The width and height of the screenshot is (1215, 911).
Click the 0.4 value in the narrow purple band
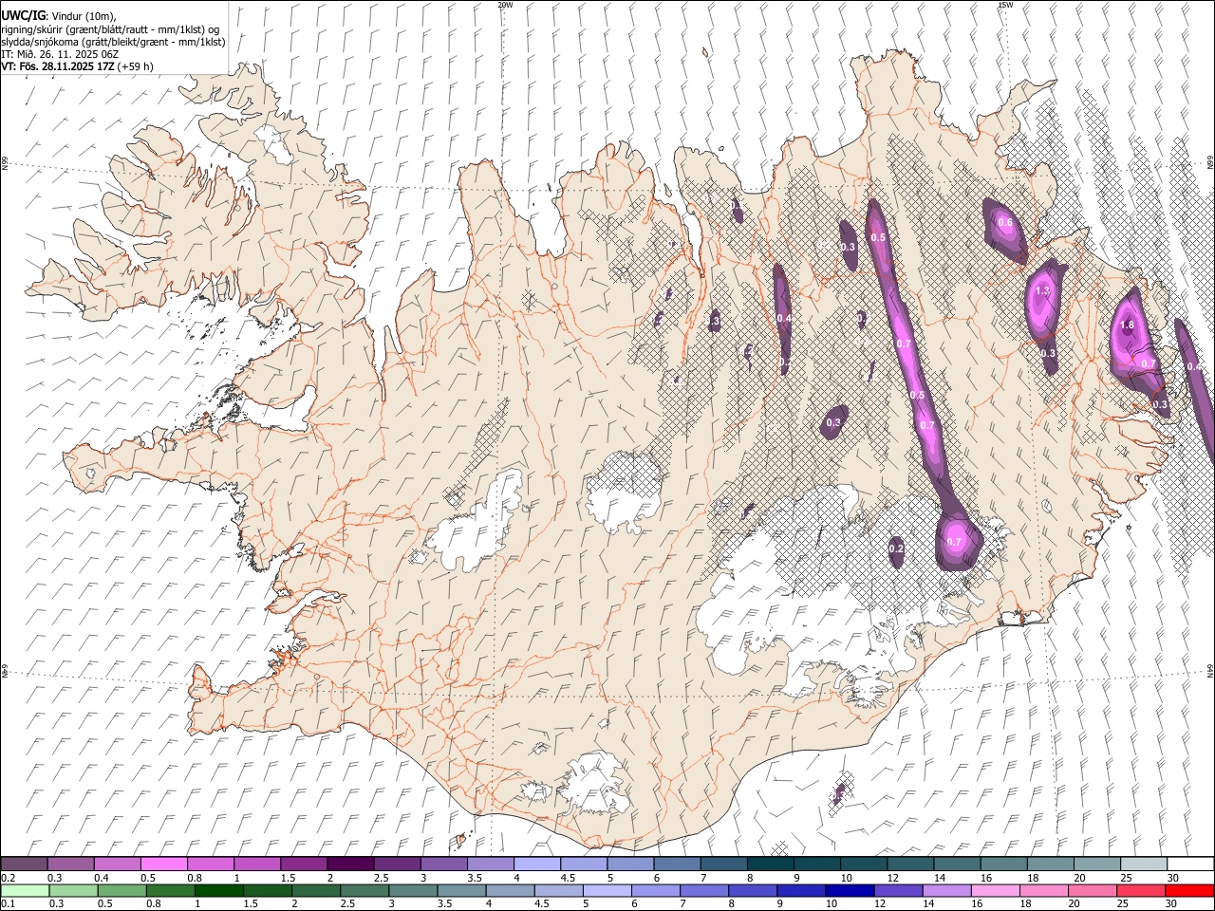tap(784, 318)
